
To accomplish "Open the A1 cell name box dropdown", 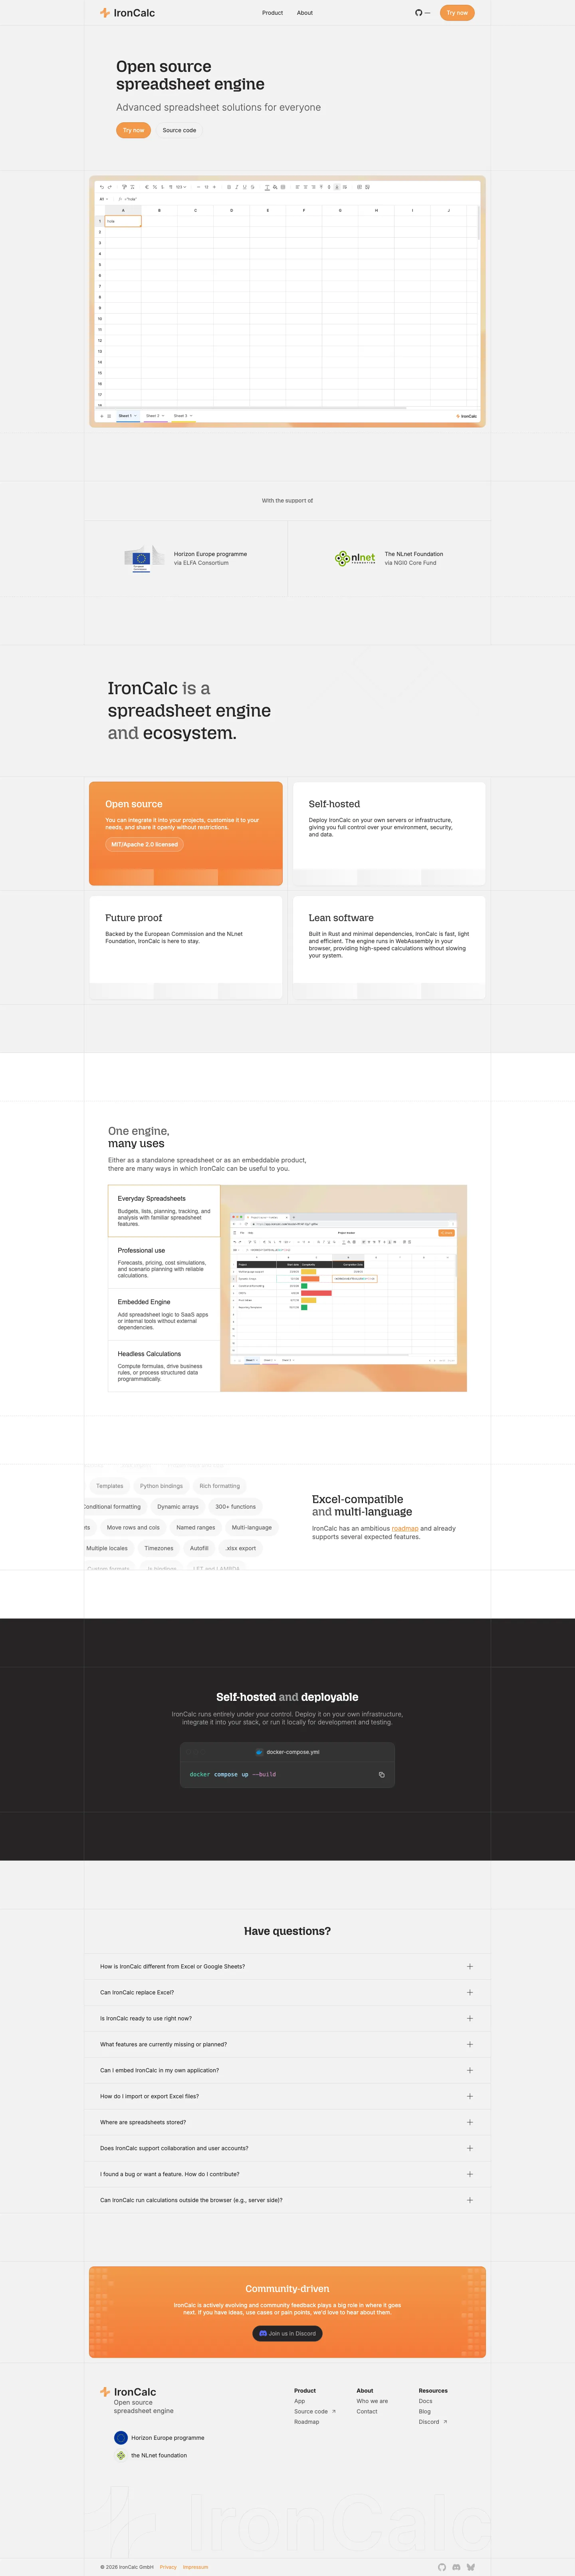I will 104,199.
